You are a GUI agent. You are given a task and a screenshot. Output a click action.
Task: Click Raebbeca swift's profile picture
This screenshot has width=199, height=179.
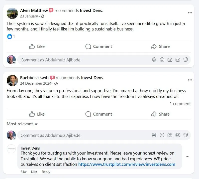tap(12, 80)
